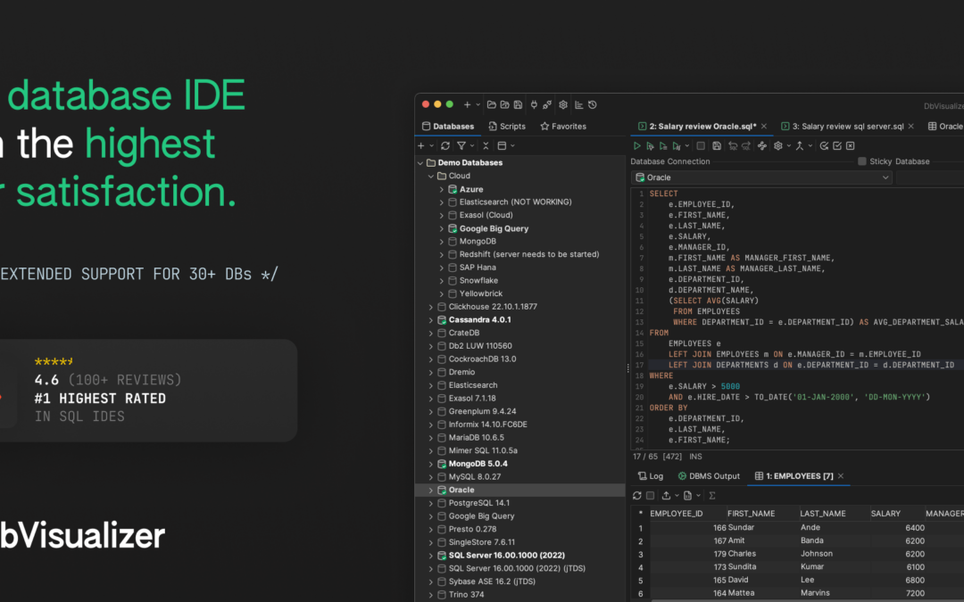Switch to the Scripts tab
964x602 pixels.
[507, 127]
